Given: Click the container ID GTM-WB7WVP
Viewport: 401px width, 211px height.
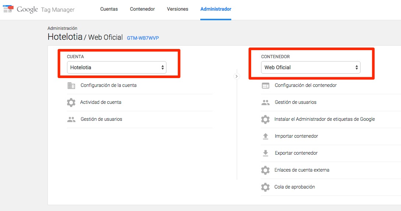Looking at the screenshot, I should point(143,38).
